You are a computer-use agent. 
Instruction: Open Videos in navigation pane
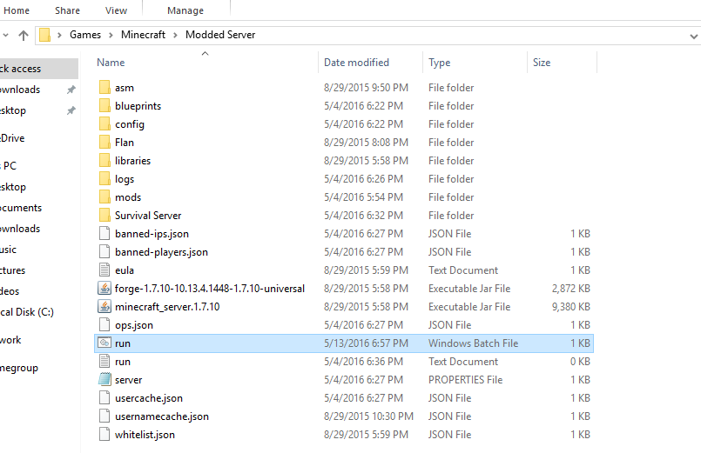(x=10, y=291)
